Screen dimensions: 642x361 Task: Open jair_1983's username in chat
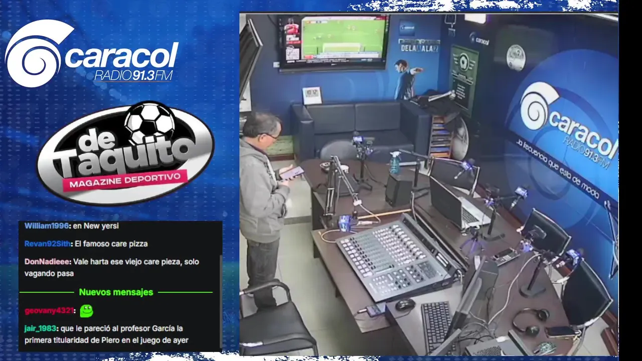(x=40, y=328)
